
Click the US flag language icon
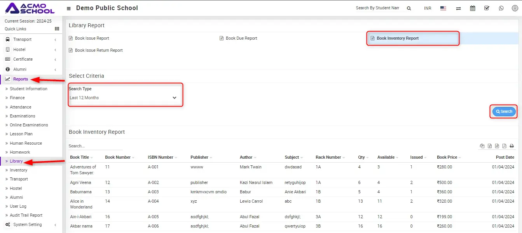click(x=443, y=8)
